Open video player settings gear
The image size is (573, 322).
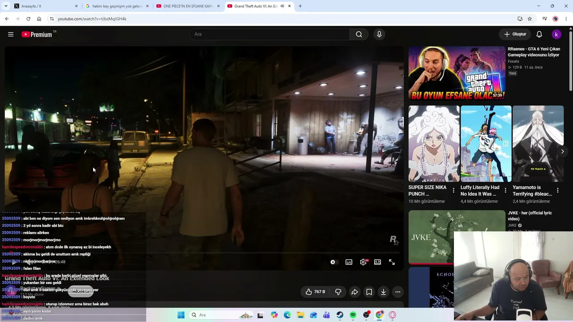[363, 262]
